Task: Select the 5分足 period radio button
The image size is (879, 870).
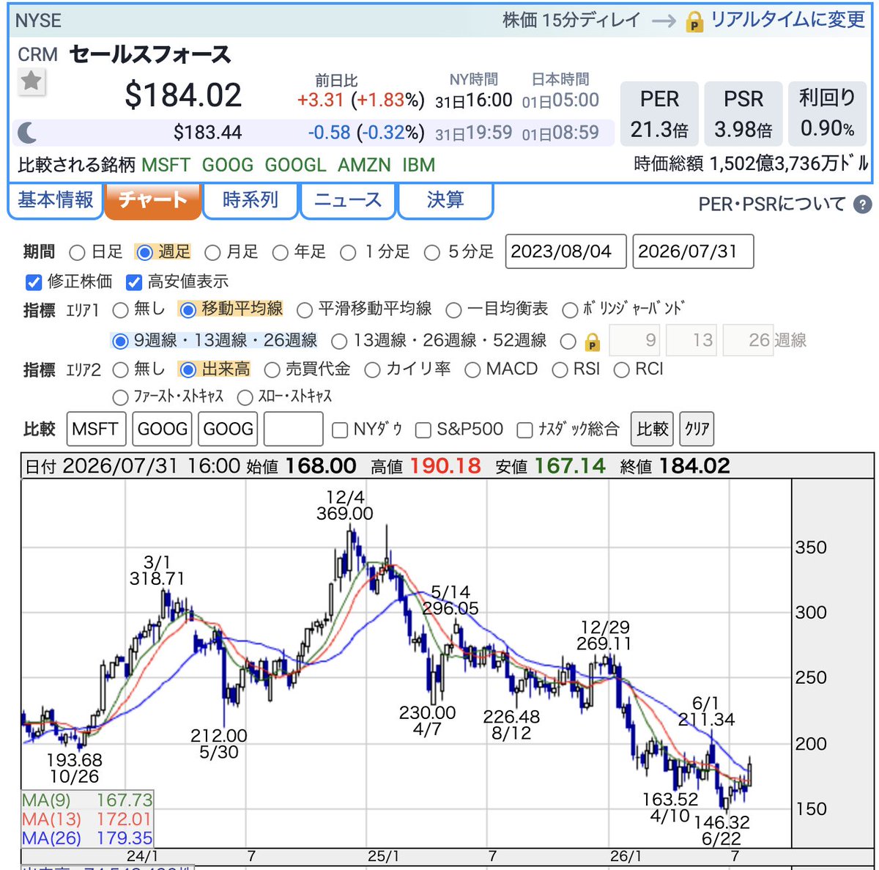Action: click(x=432, y=253)
